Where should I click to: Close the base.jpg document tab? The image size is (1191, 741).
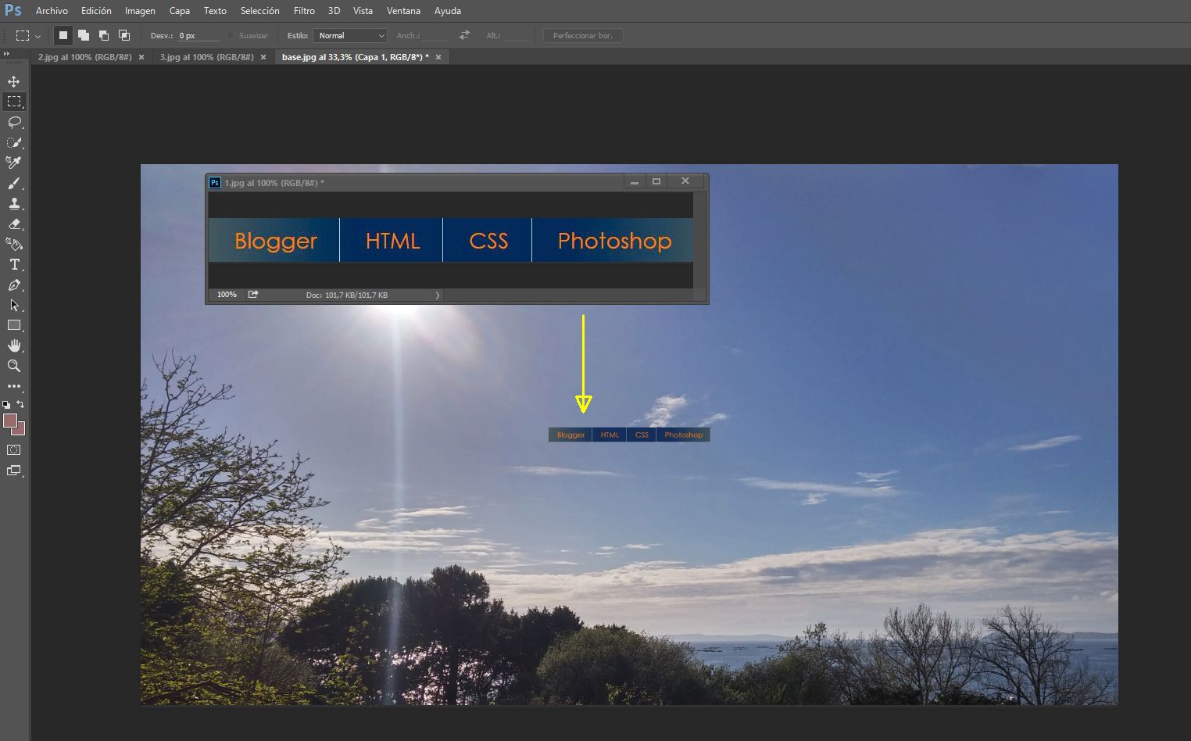click(438, 57)
